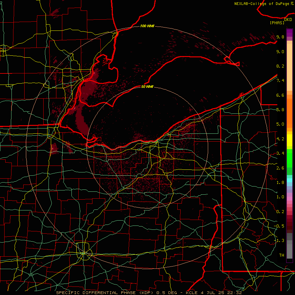Click the 7.4 scale value
This screenshot has height=295, width=295.
pos(280,81)
